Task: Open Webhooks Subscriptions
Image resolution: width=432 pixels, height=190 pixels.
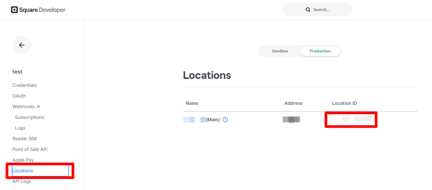Action: click(x=30, y=117)
